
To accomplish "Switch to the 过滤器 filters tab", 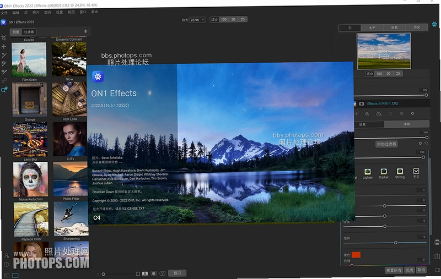I will 29,32.
